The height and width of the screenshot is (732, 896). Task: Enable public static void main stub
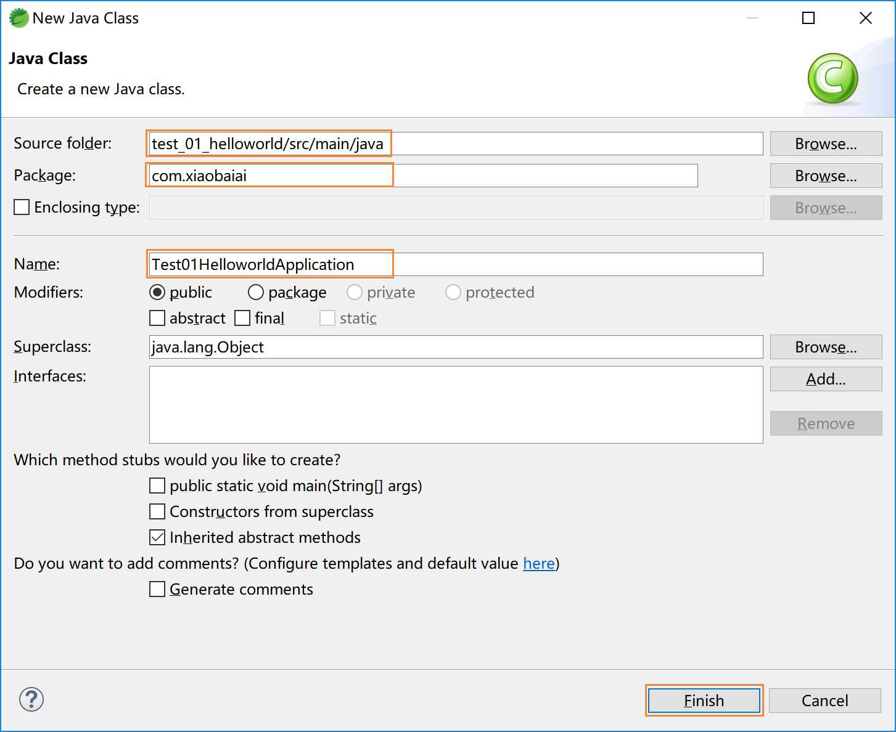point(157,486)
